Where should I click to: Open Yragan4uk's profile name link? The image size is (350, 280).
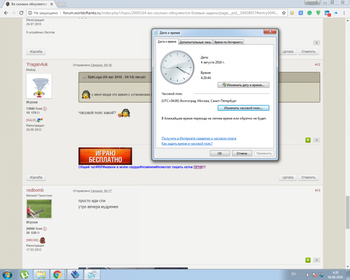[x=37, y=64]
